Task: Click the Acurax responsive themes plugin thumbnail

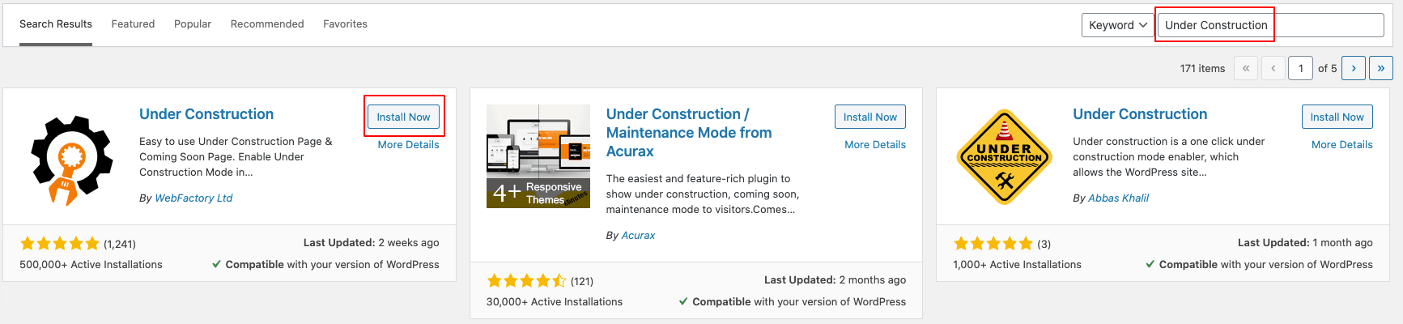Action: tap(538, 156)
